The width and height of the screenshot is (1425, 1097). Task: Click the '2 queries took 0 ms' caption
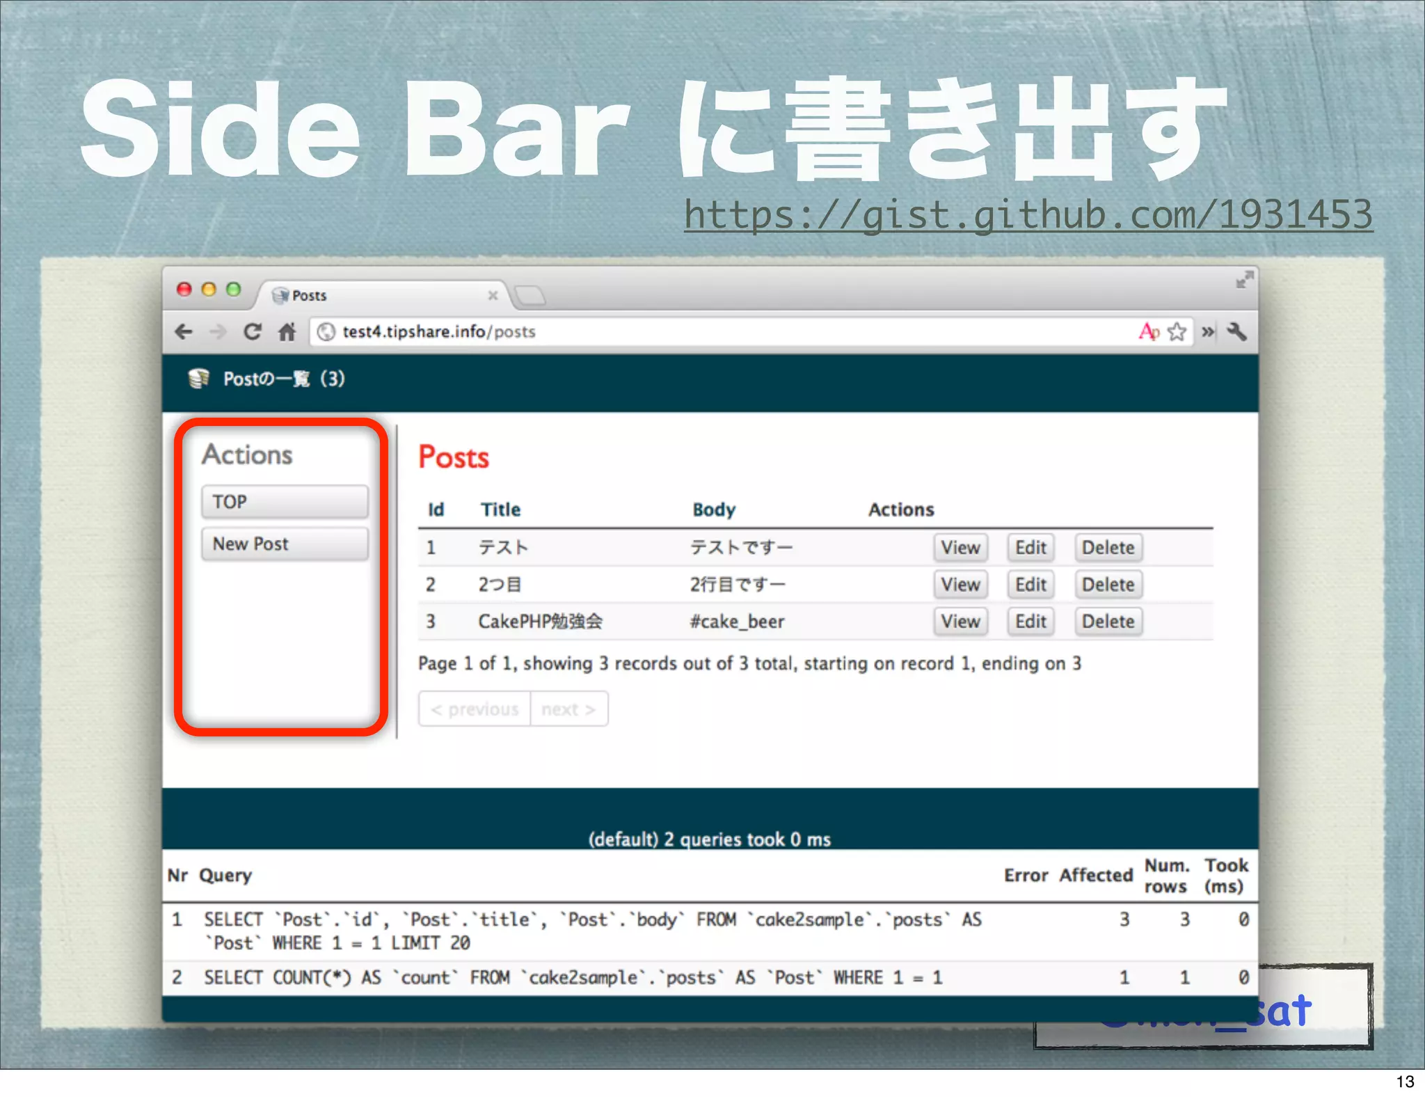(710, 839)
